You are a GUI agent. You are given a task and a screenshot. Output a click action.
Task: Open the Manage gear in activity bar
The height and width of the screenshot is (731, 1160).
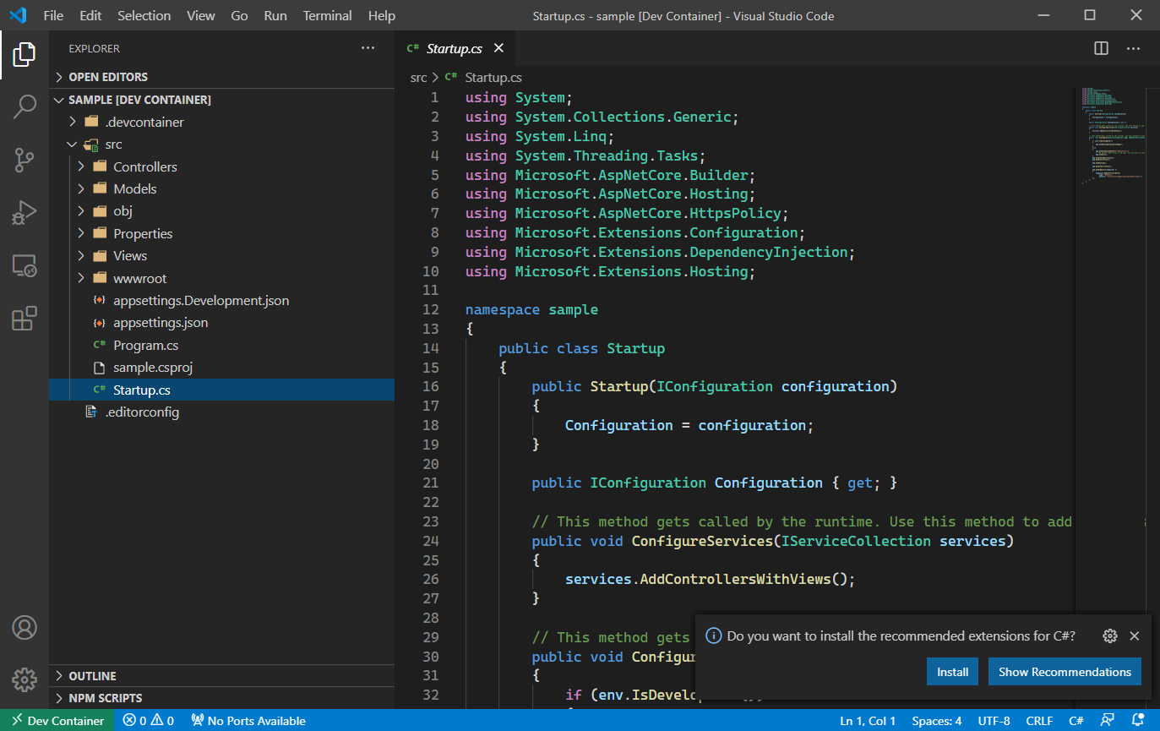point(25,679)
